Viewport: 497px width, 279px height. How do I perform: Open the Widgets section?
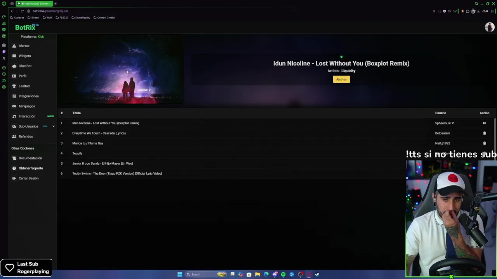click(x=24, y=56)
